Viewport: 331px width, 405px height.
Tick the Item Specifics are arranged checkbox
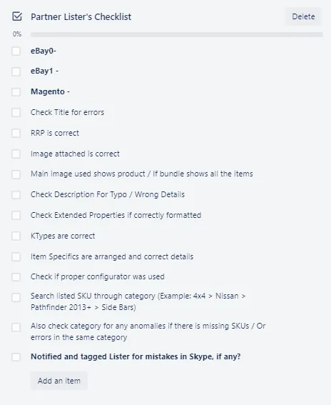pos(16,256)
